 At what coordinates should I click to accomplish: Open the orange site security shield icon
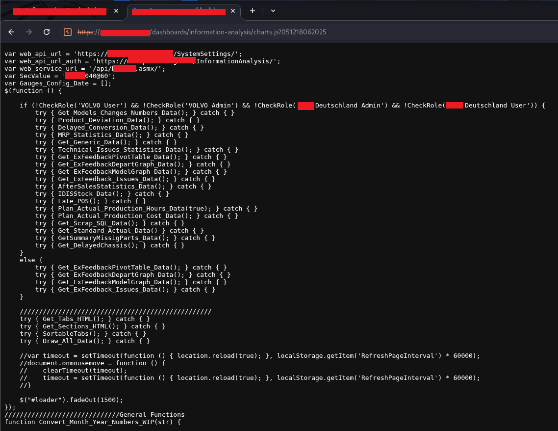(68, 32)
